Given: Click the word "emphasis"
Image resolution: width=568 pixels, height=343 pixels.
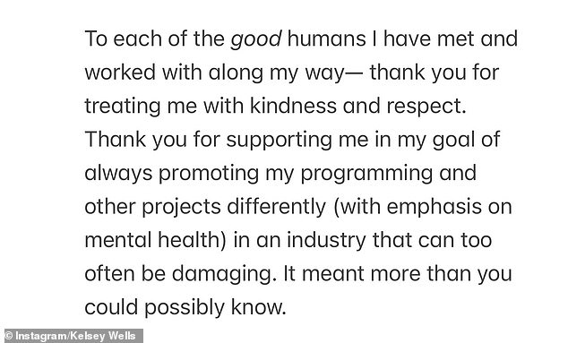Looking at the screenshot, I should [435, 208].
